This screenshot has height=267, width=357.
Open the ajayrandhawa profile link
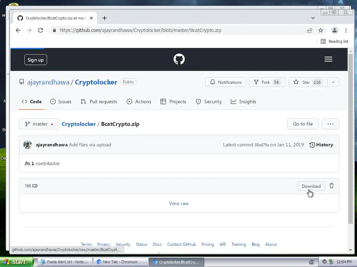coord(48,82)
